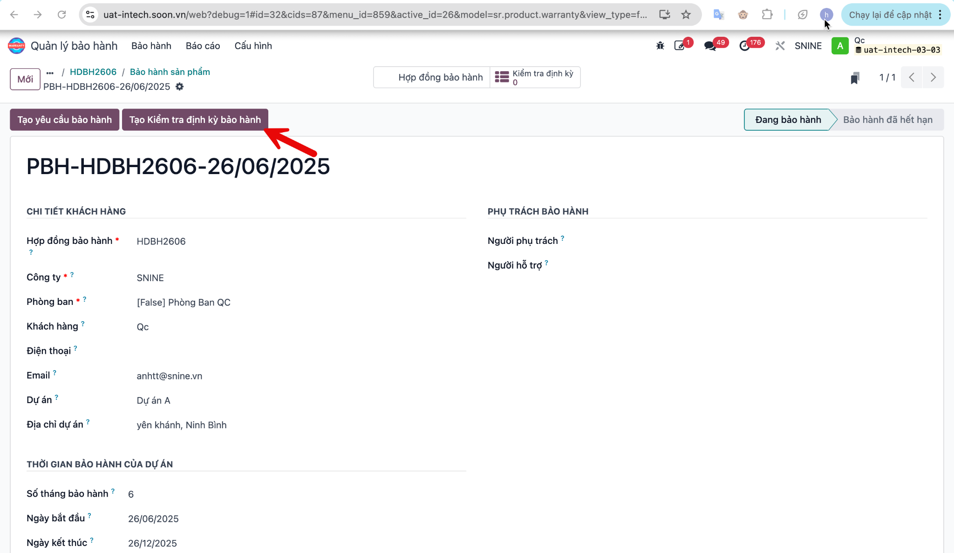Open the HDBH2606 breadcrumb link
954x553 pixels.
click(93, 72)
